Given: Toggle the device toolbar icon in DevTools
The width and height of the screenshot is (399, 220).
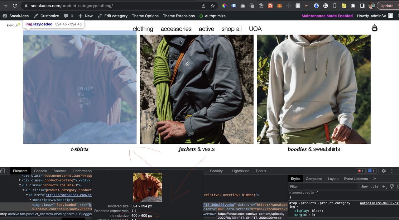Looking at the screenshot, I should tap(2, 171).
